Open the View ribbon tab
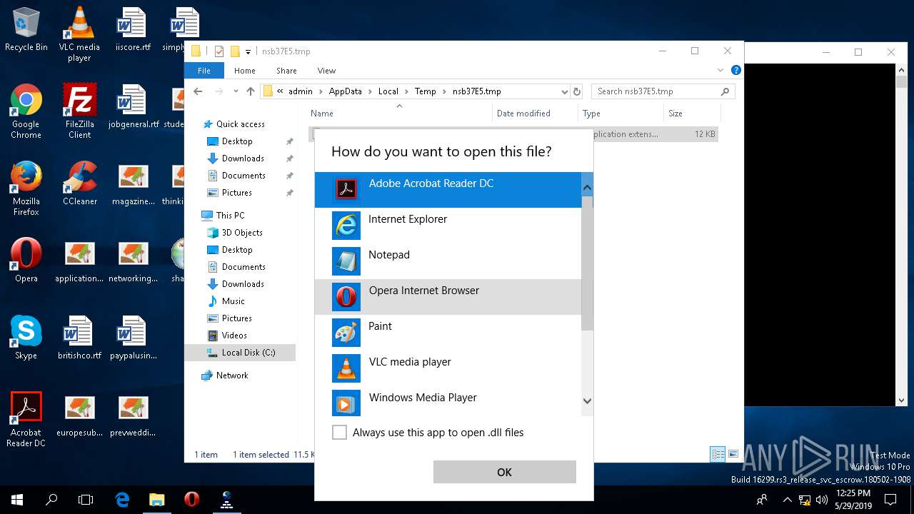 pyautogui.click(x=326, y=71)
